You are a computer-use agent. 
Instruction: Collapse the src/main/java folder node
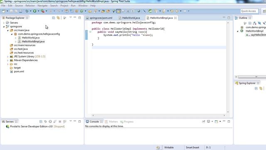[x=7, y=30]
